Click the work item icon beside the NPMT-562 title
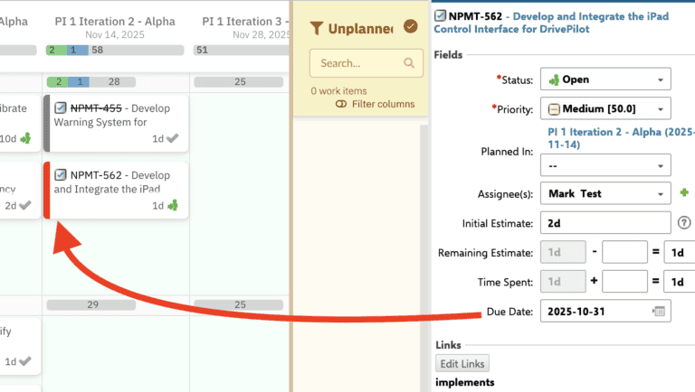This screenshot has width=695, height=392. [x=441, y=15]
